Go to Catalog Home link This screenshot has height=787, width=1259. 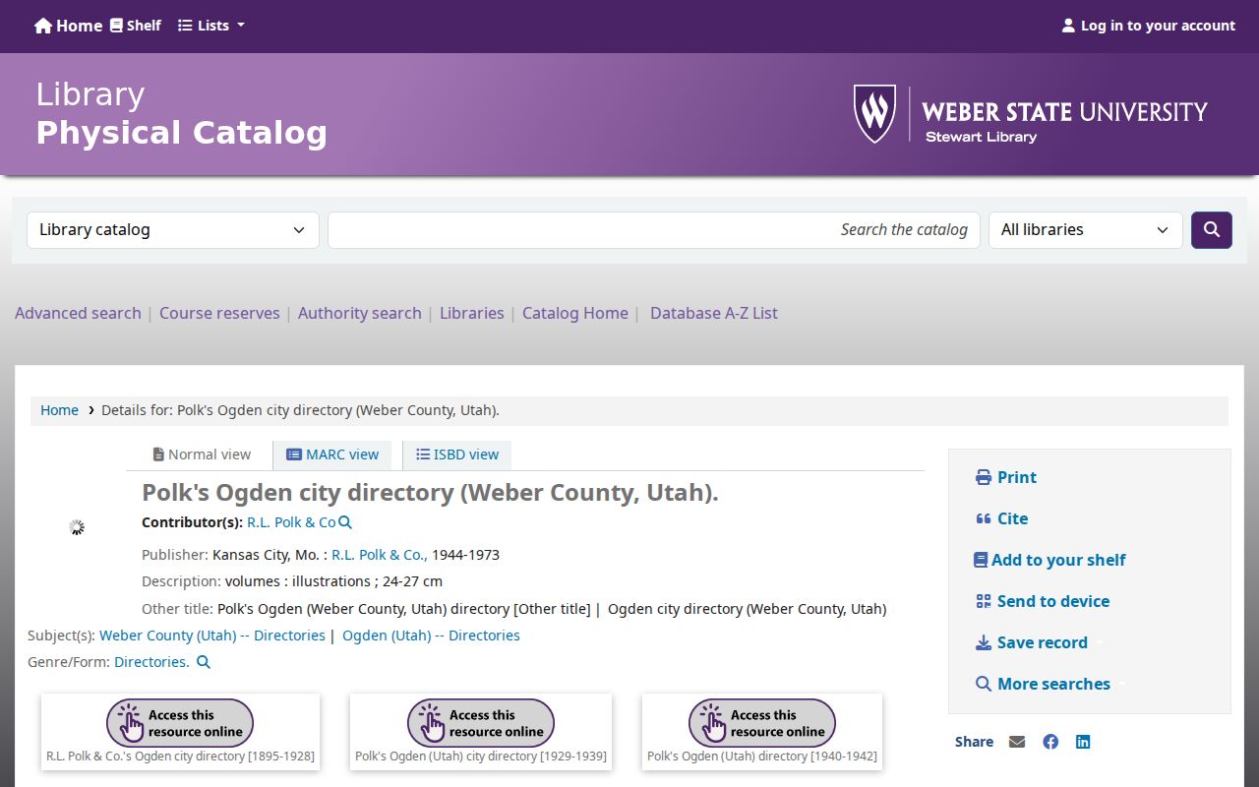[x=575, y=313]
